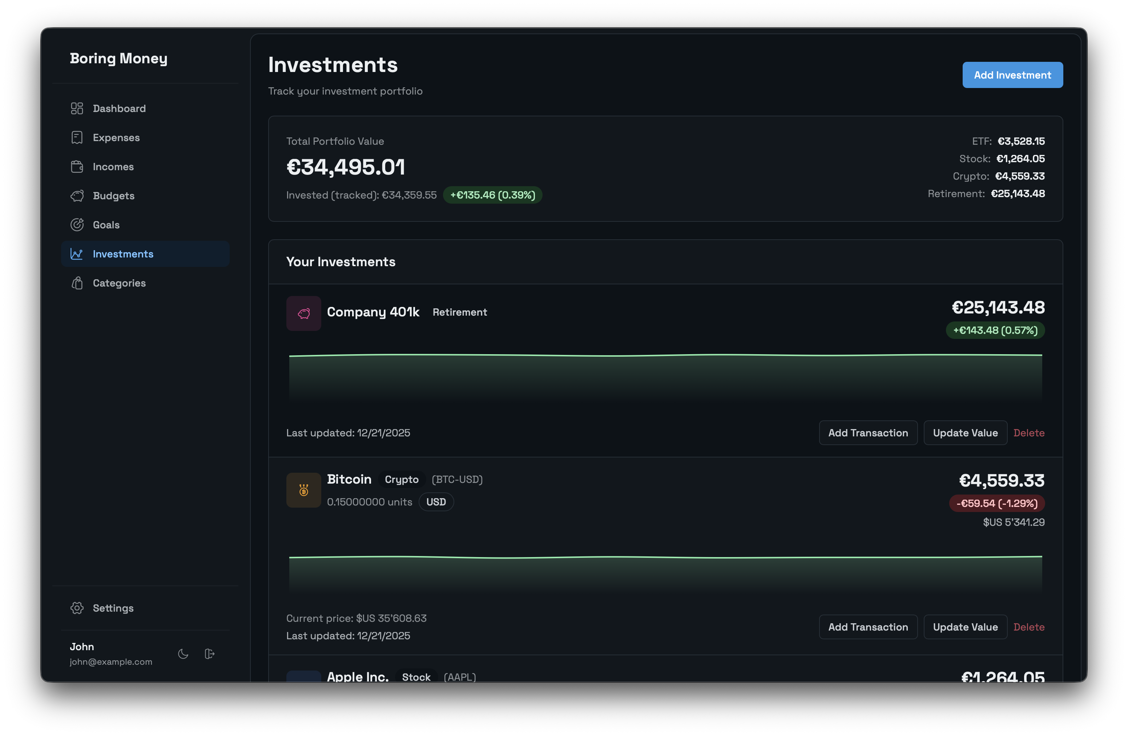Click the total portfolio value €34,495.01
Screen dimensions: 1128x736
346,167
